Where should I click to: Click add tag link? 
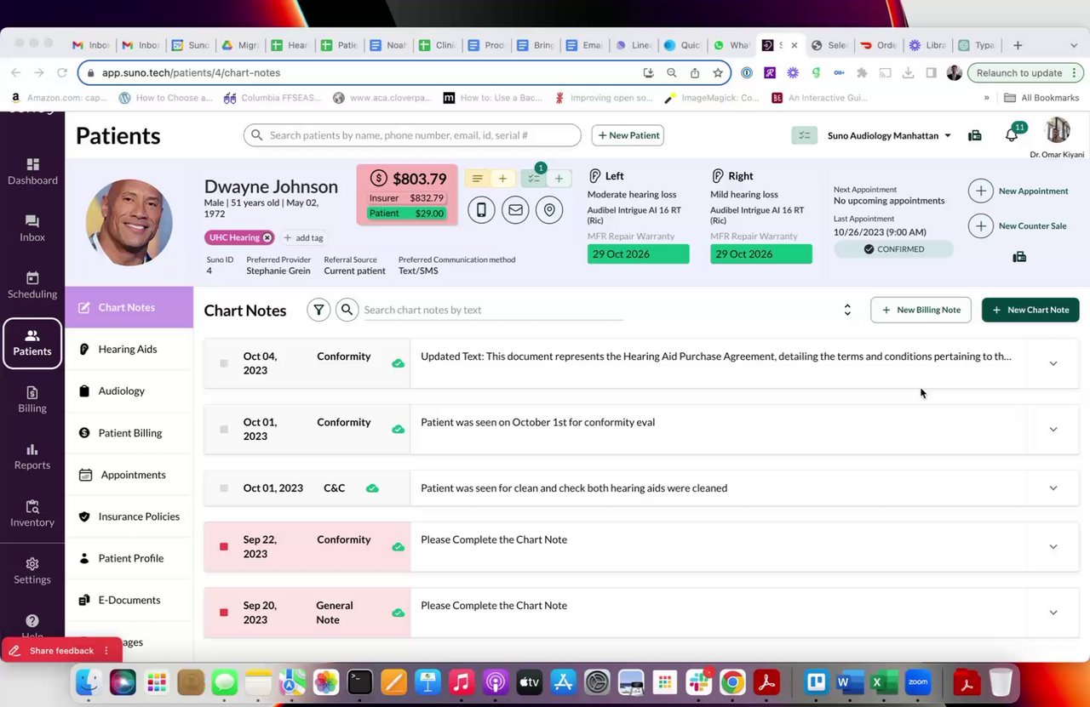click(303, 238)
